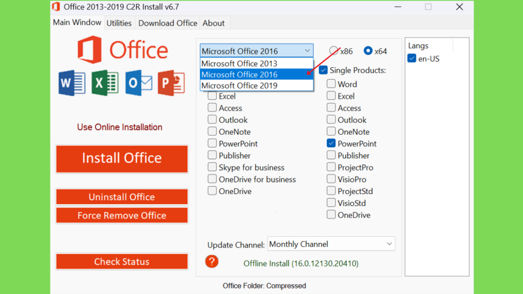The width and height of the screenshot is (523, 294).
Task: Check OneNote under Single Products
Action: 331,131
